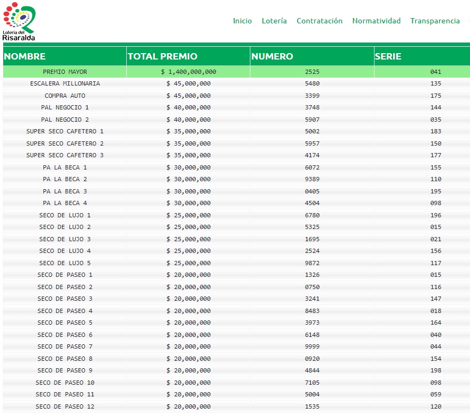This screenshot has width=470, height=415.
Task: Click number 8483 for SECO DE PASEO 4
Action: click(x=312, y=311)
